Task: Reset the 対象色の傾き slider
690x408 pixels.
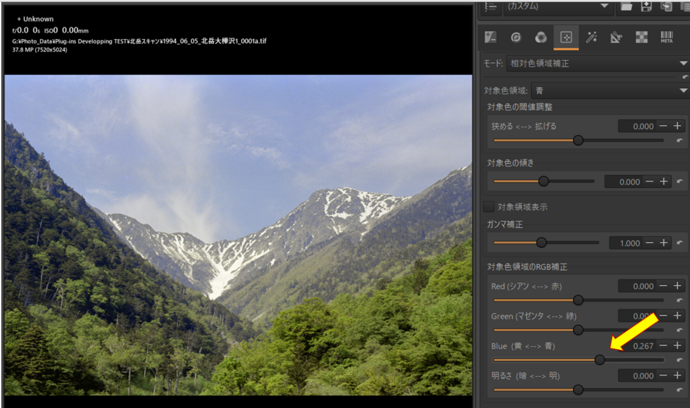Action: click(680, 182)
